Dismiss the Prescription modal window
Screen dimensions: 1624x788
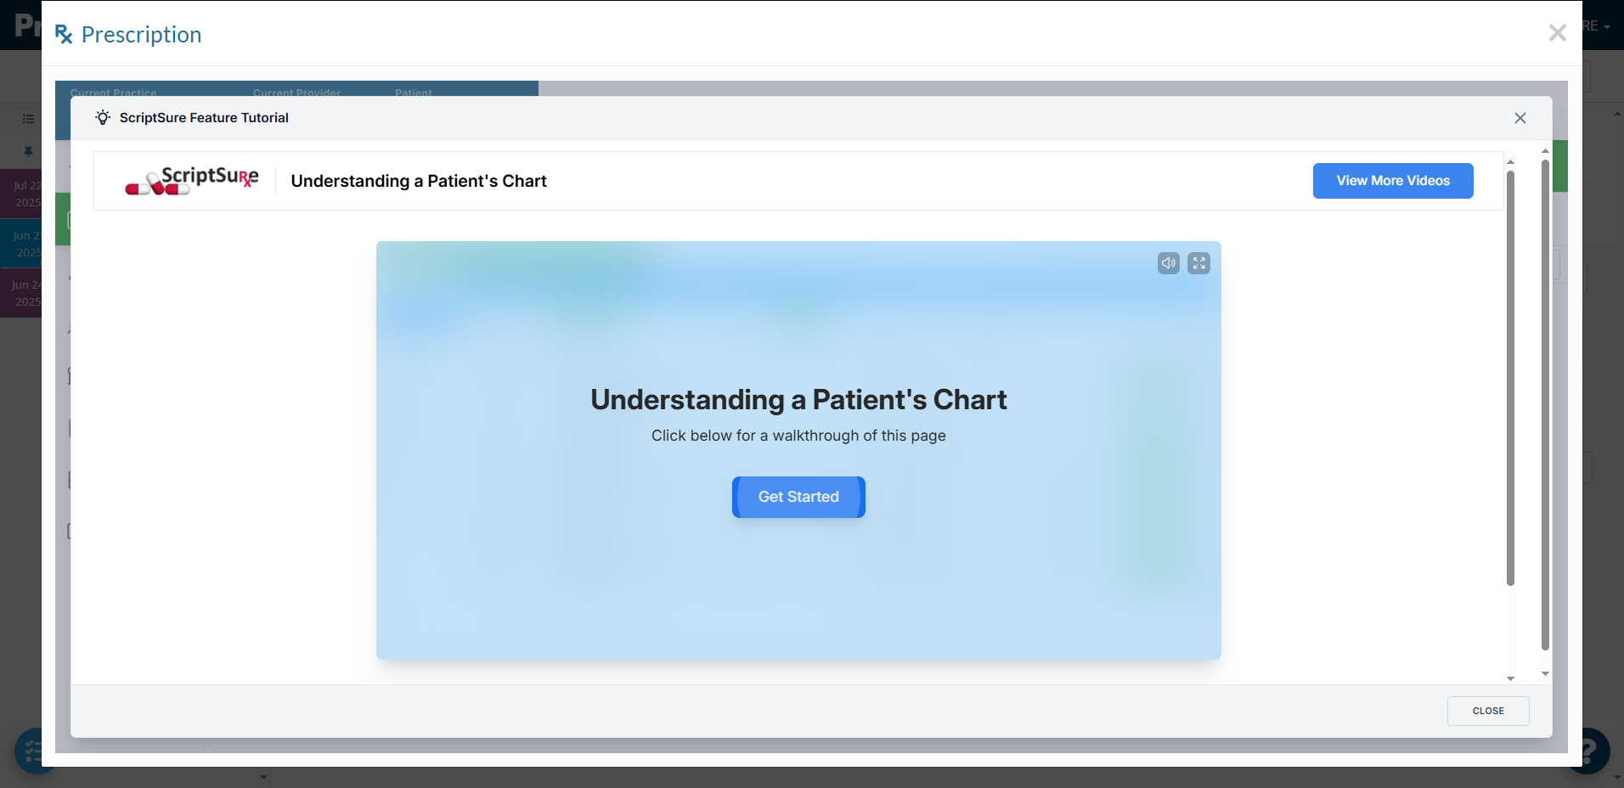coord(1558,33)
